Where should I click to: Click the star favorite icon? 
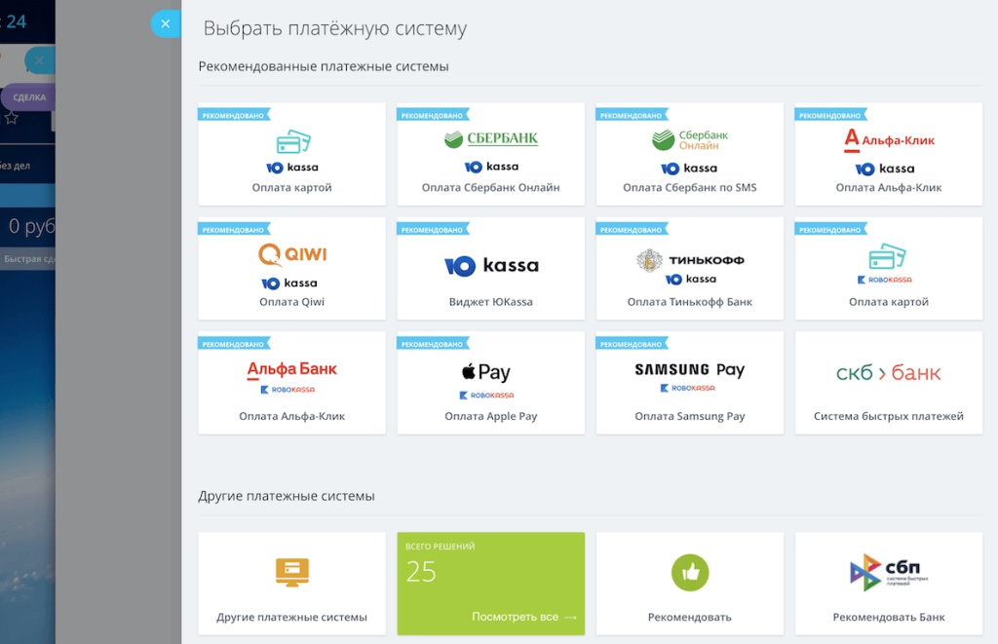tap(12, 118)
